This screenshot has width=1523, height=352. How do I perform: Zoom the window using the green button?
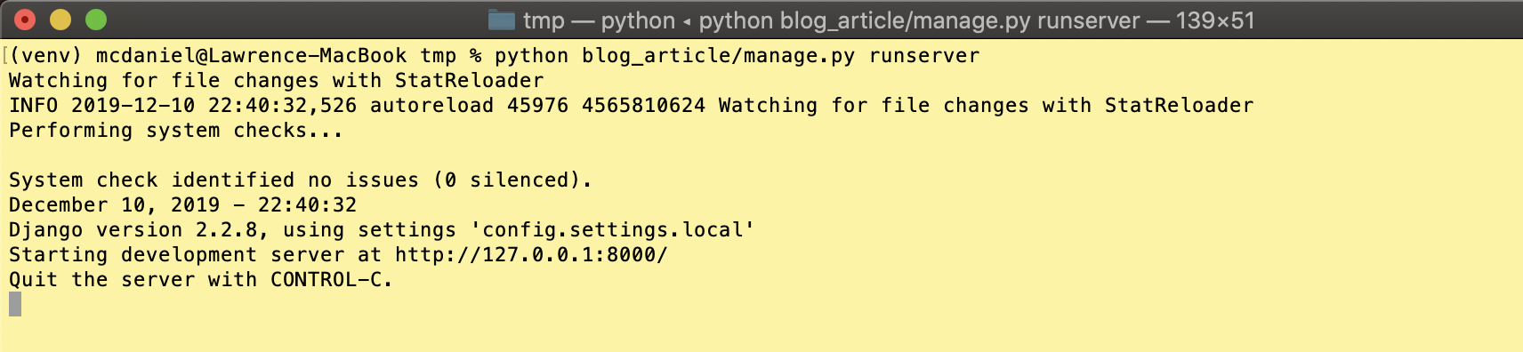tap(96, 20)
